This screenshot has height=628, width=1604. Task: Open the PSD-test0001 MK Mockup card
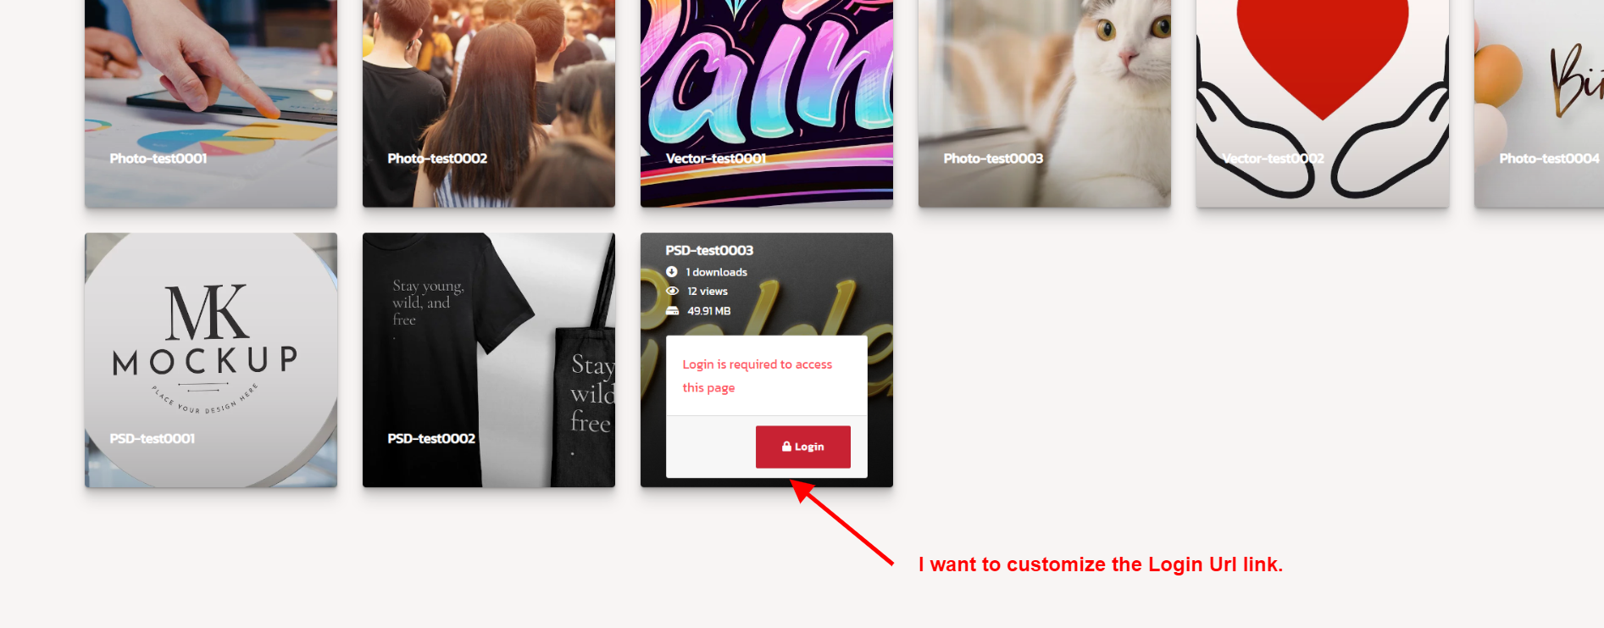coord(211,360)
